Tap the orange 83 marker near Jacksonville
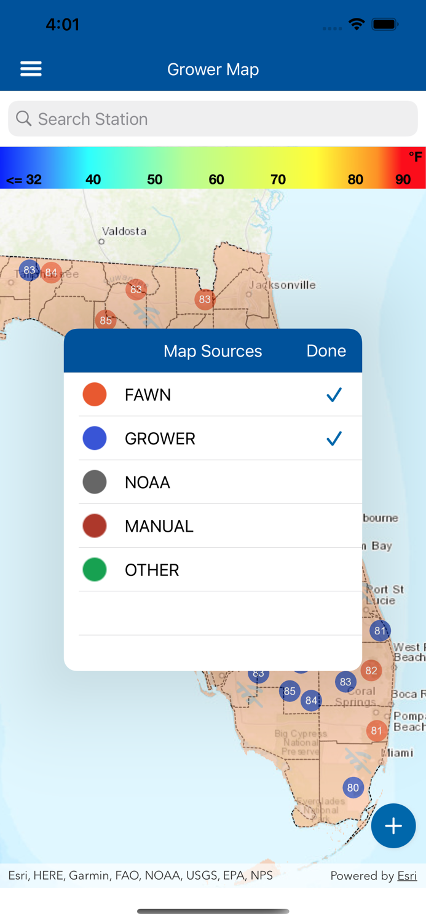The height and width of the screenshot is (922, 426). tap(205, 299)
